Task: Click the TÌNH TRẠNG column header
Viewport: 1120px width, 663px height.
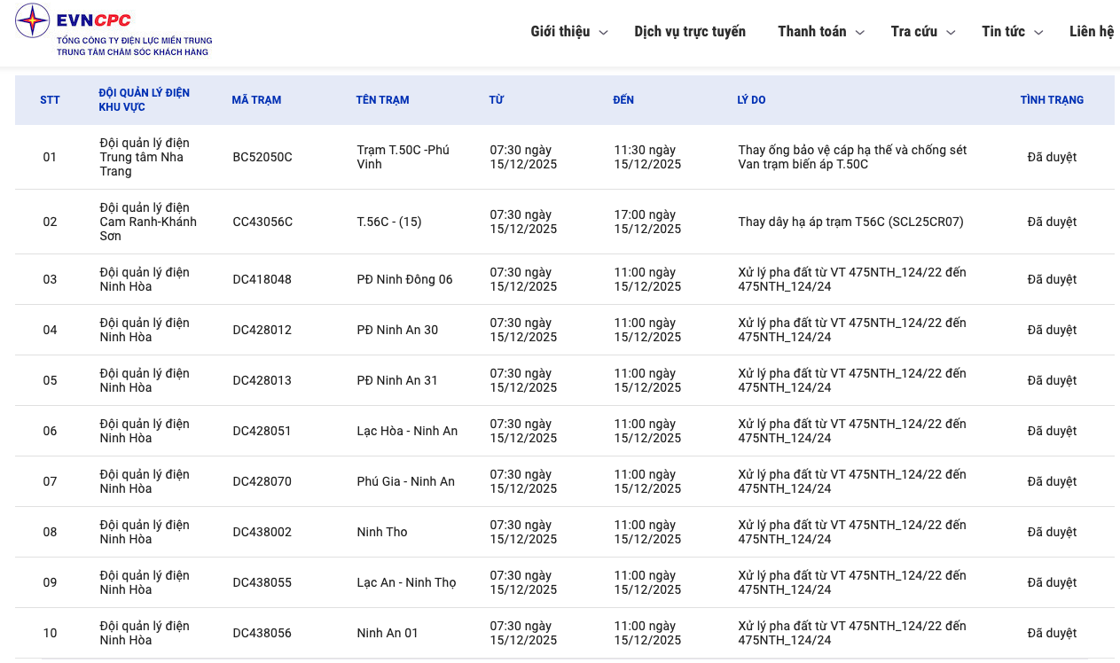Action: [1052, 100]
